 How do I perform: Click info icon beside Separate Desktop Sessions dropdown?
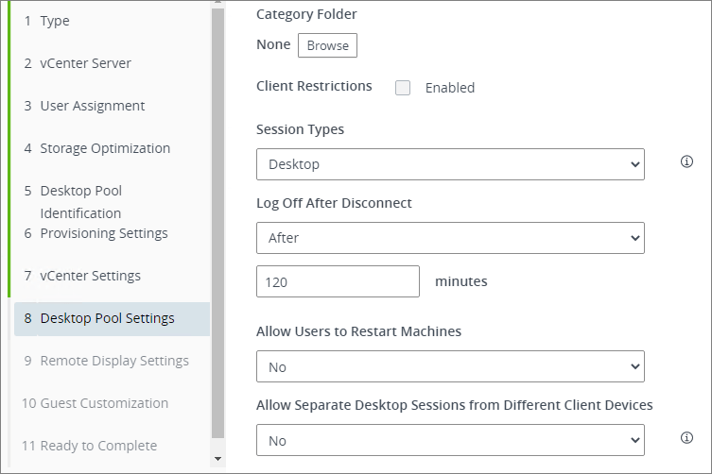coord(687,438)
